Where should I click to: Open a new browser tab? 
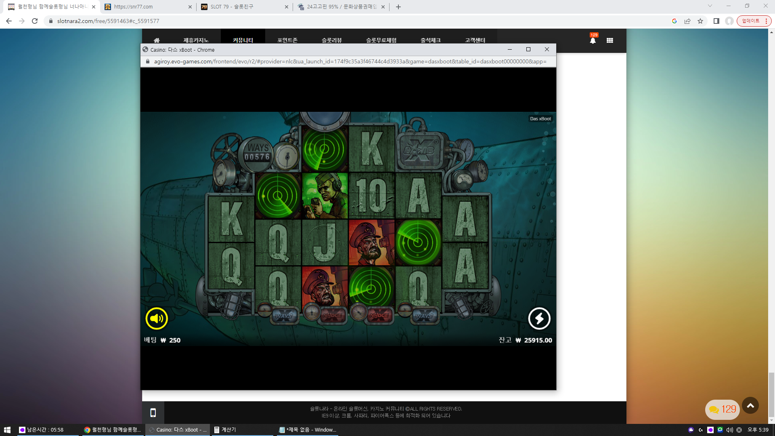pos(398,7)
